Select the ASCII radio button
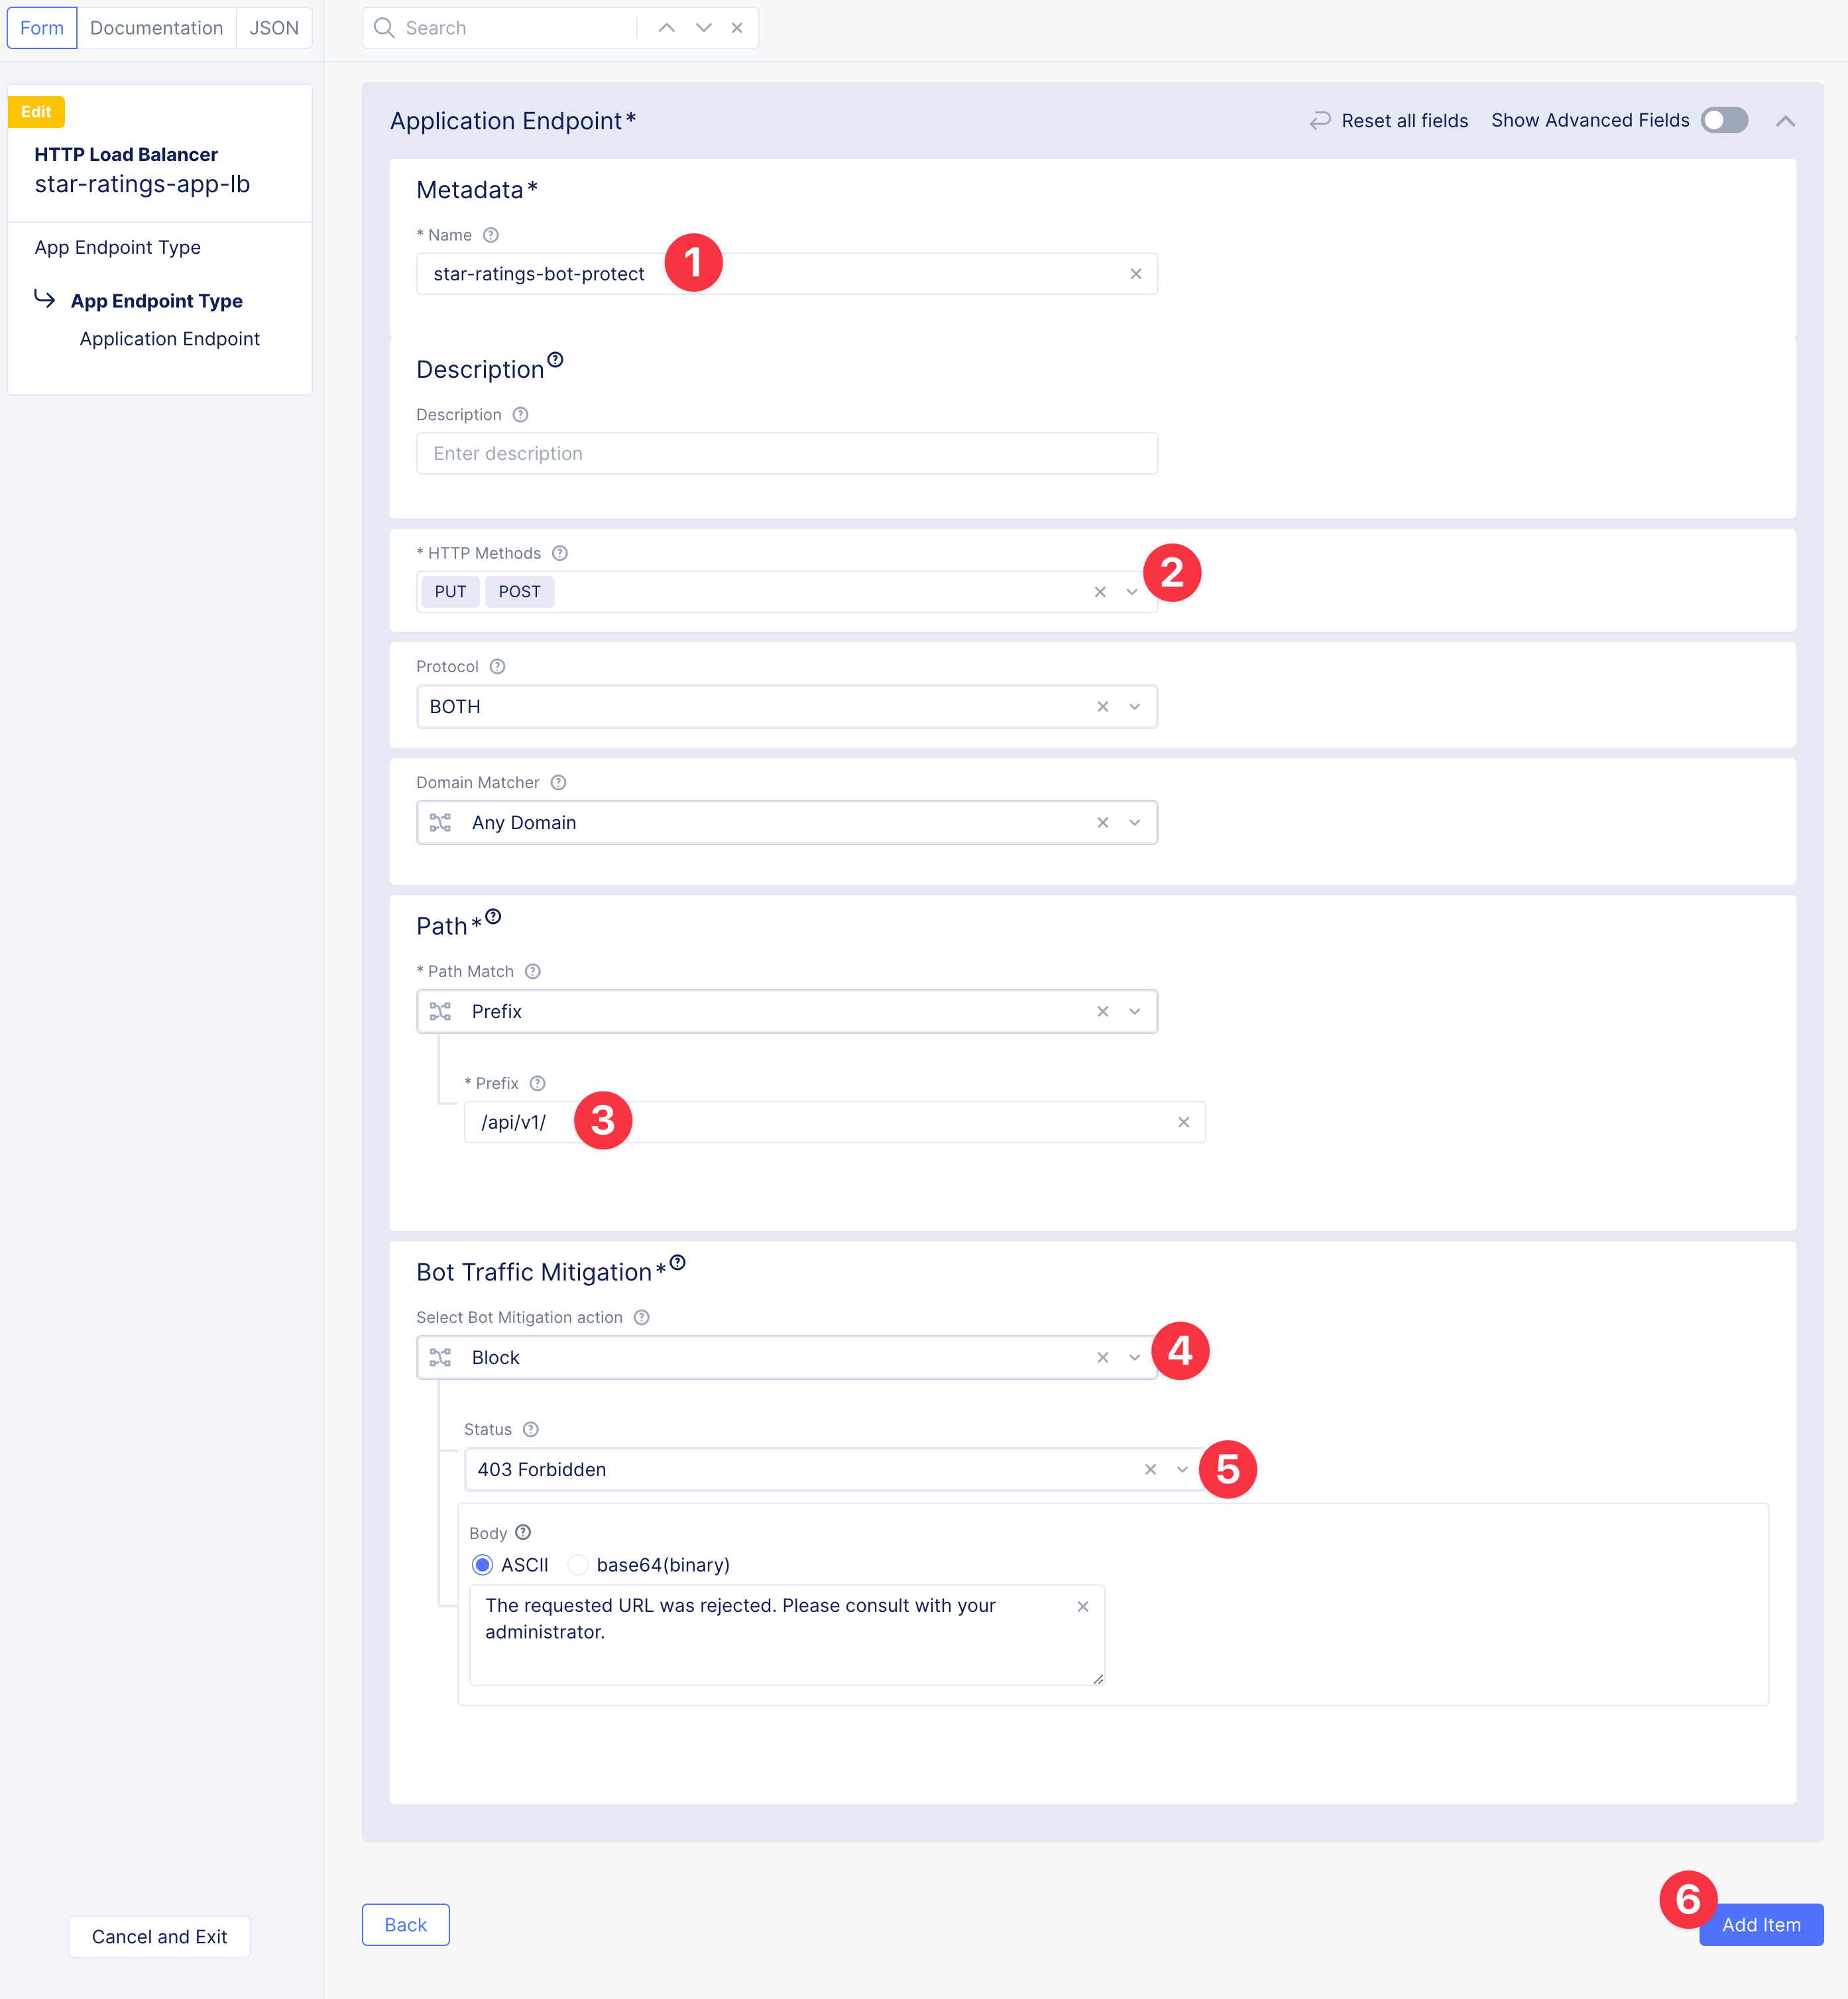Image resolution: width=1848 pixels, height=1999 pixels. [x=482, y=1564]
